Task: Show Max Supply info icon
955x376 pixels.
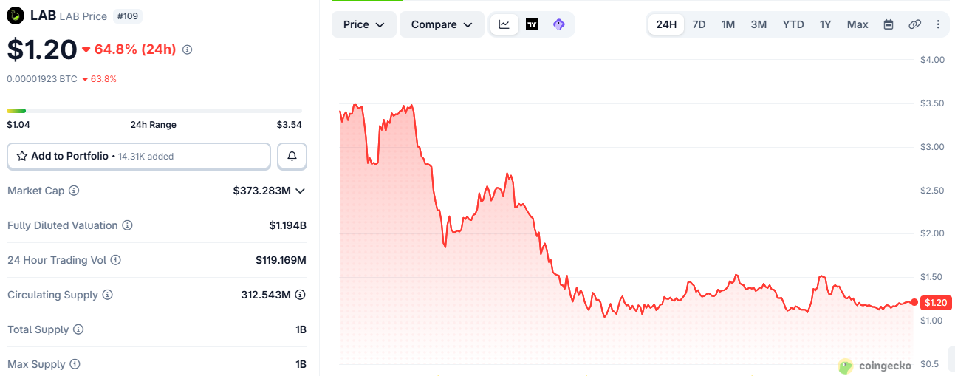Action: [75, 364]
